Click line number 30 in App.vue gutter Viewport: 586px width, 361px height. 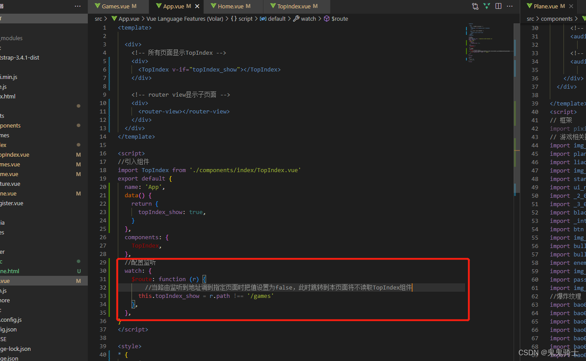(x=103, y=271)
